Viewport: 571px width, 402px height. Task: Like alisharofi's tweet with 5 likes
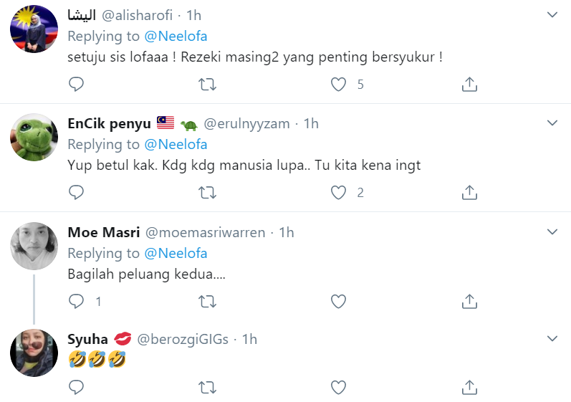coord(338,85)
